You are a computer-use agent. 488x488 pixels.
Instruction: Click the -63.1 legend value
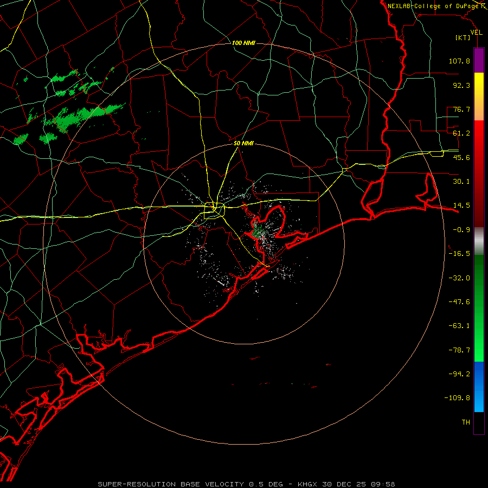pos(459,326)
